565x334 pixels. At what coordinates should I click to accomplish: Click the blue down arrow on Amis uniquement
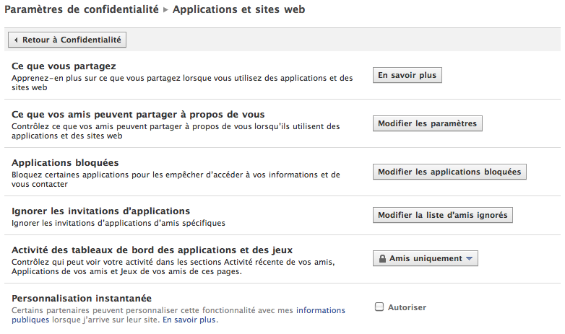pos(469,258)
